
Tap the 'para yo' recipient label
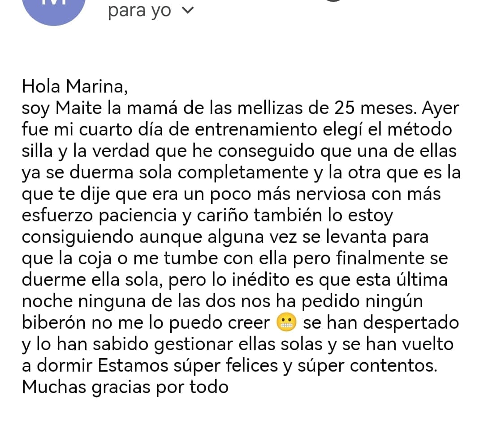pyautogui.click(x=139, y=11)
